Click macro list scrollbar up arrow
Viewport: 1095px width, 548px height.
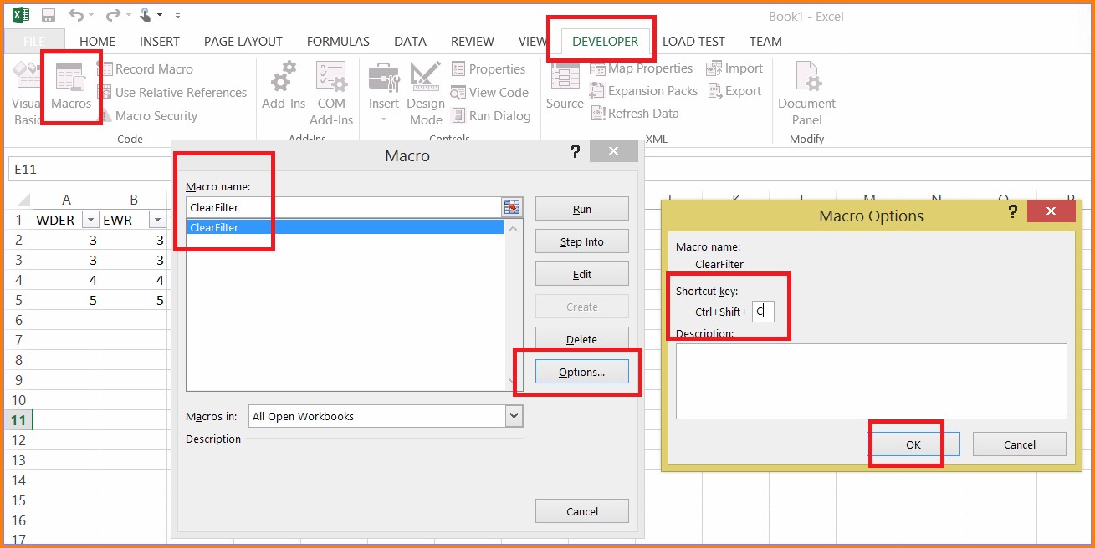click(514, 228)
